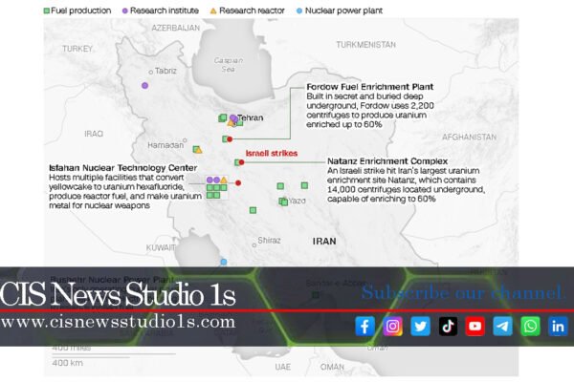
Task: Click the Subscribe our channel text
Action: click(462, 292)
